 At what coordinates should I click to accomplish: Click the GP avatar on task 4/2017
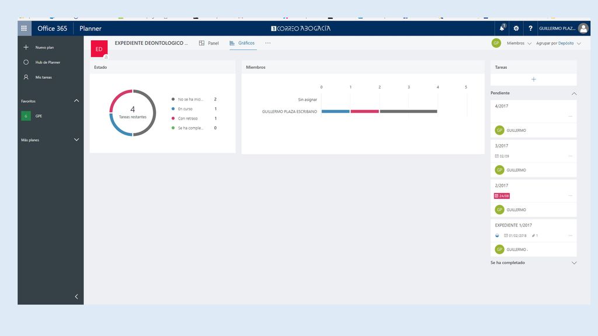click(x=500, y=130)
